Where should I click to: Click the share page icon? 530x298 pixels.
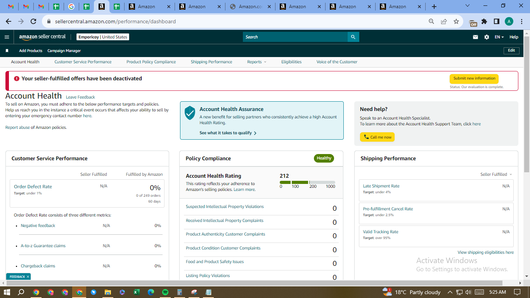pos(444,21)
